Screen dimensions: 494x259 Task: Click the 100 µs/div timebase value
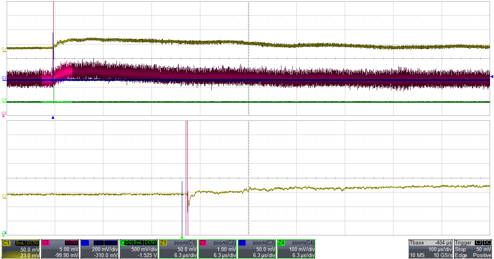coord(440,250)
